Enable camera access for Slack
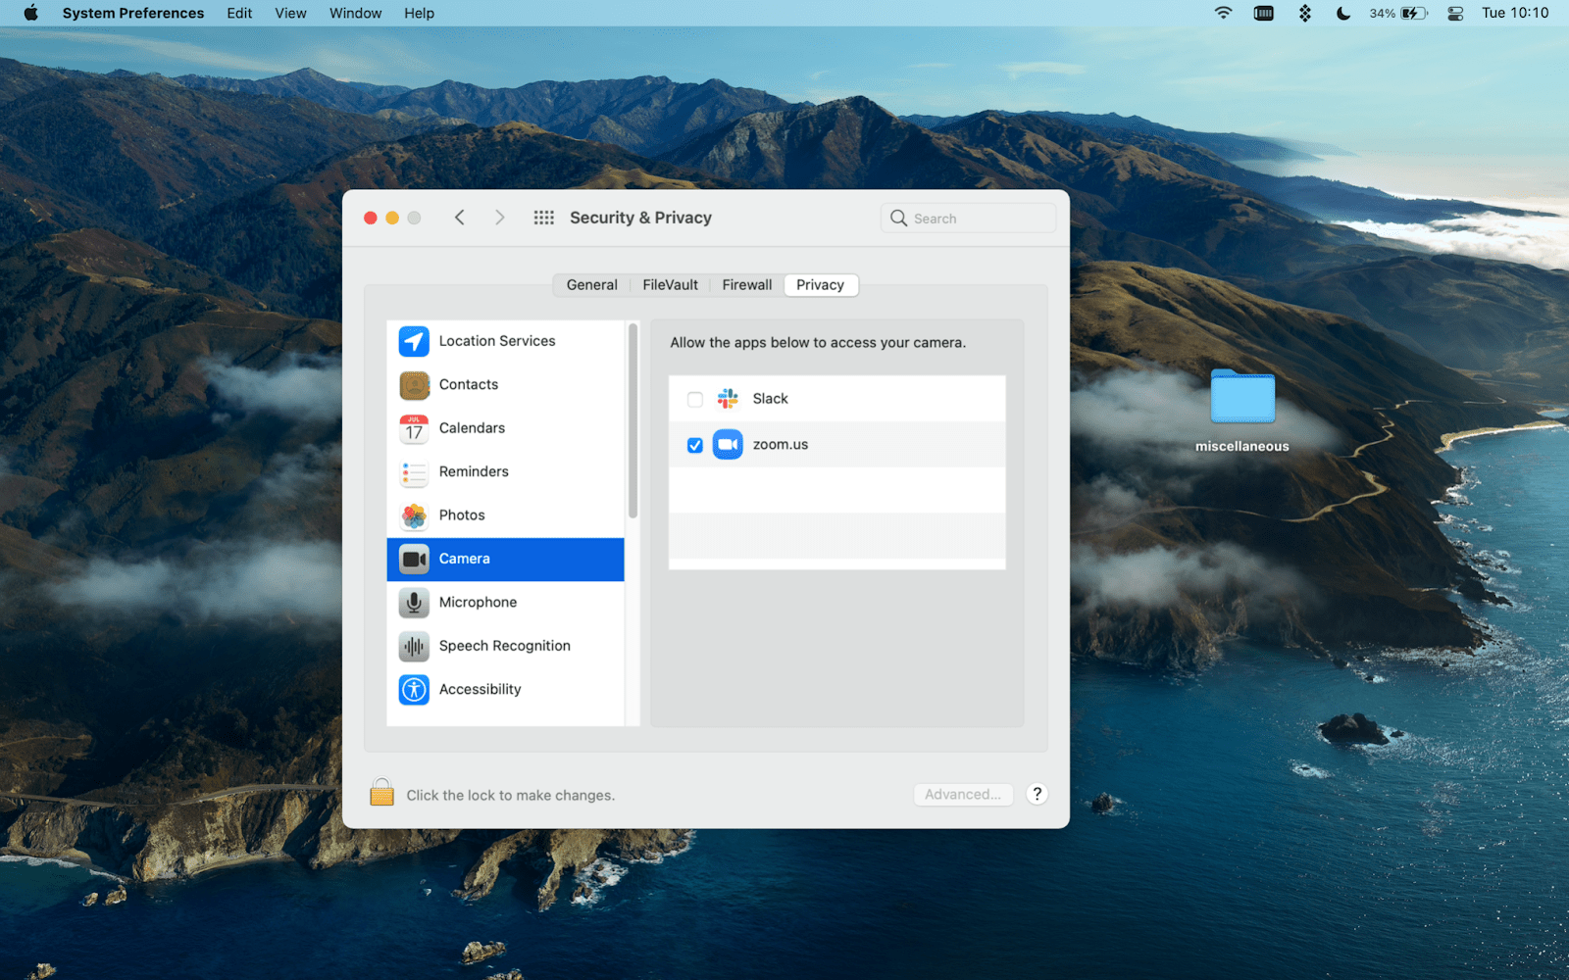The height and width of the screenshot is (980, 1569). click(x=694, y=399)
